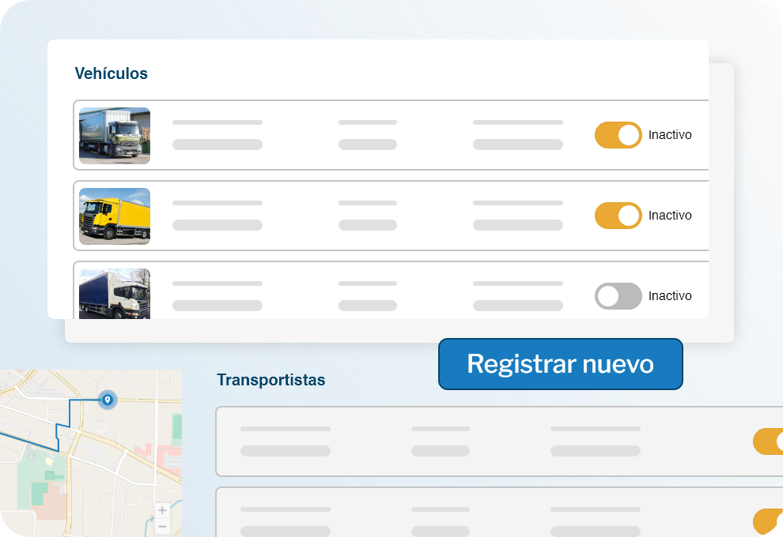The width and height of the screenshot is (783, 537).
Task: Zoom in the map with plus button
Action: click(x=162, y=511)
